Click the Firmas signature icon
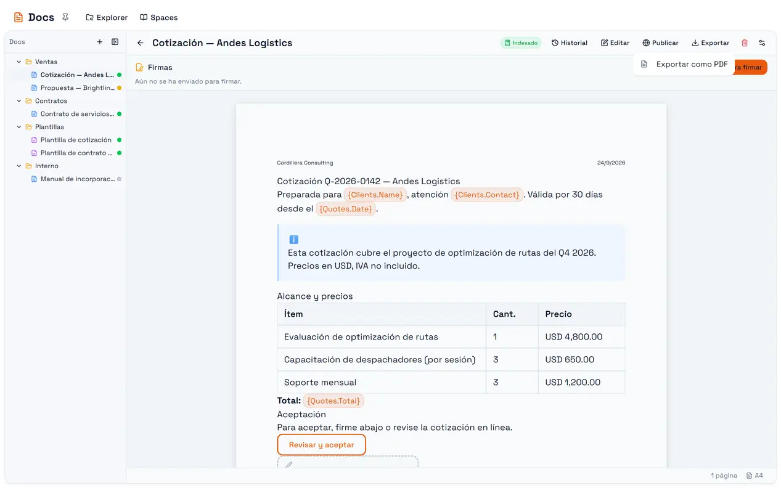781x488 pixels. (x=139, y=67)
